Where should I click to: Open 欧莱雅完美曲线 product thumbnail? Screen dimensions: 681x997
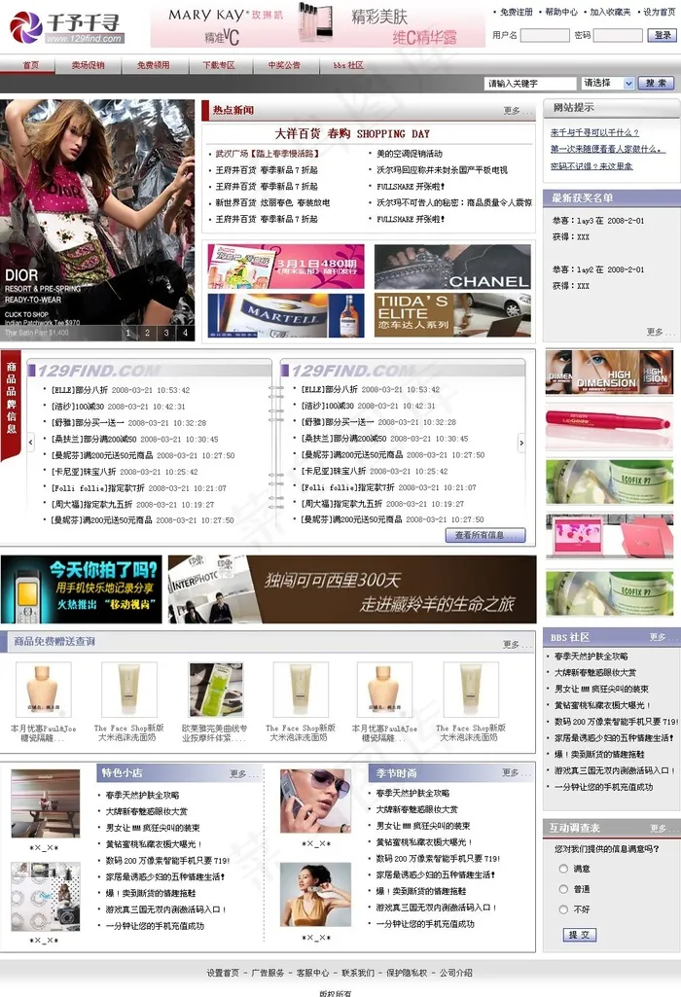click(x=216, y=690)
